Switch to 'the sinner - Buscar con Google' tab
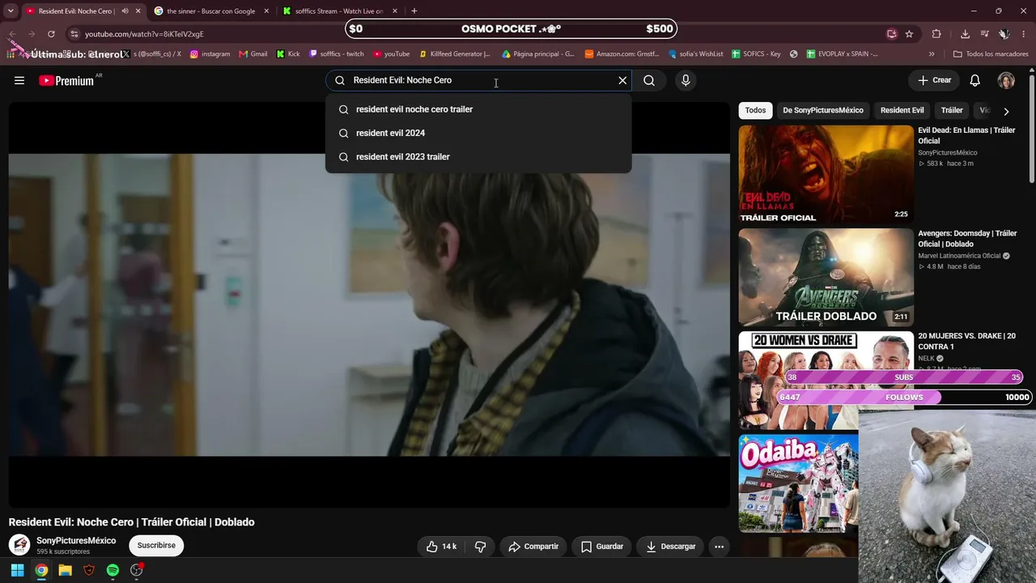1036x583 pixels. pos(210,11)
